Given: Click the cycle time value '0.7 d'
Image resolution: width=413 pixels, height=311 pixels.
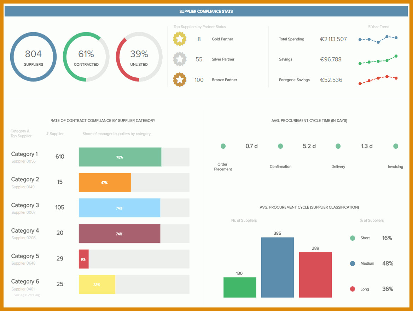Looking at the screenshot, I should click(x=251, y=146).
